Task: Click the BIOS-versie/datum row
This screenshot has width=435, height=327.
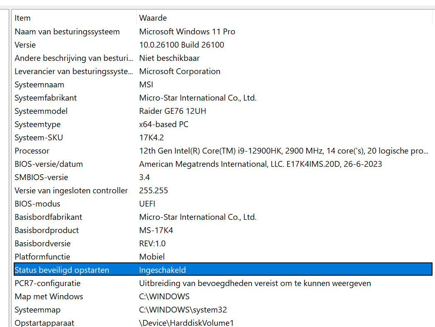Action: [49, 164]
